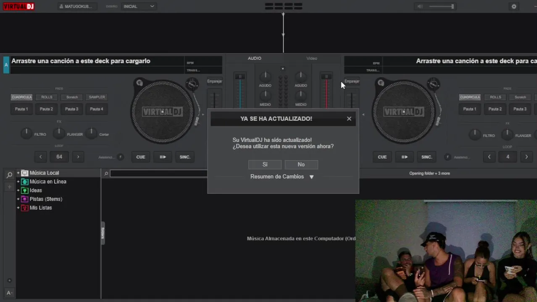The width and height of the screenshot is (537, 302).
Task: Expand Ideas tree node
Action: (x=18, y=190)
